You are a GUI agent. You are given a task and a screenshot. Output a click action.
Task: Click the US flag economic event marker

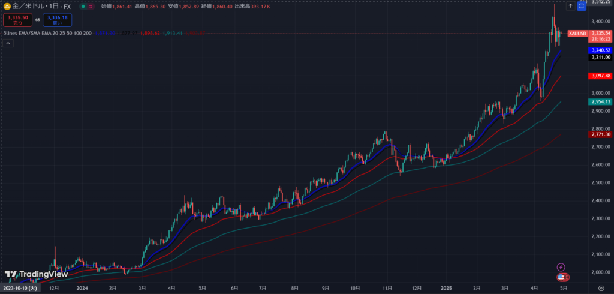click(561, 277)
